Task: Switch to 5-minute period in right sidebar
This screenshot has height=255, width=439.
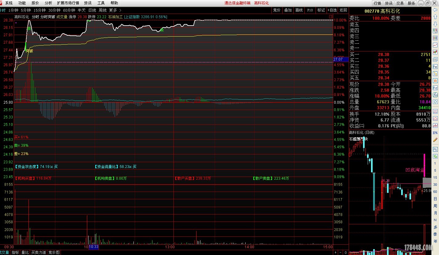Action: point(435,170)
